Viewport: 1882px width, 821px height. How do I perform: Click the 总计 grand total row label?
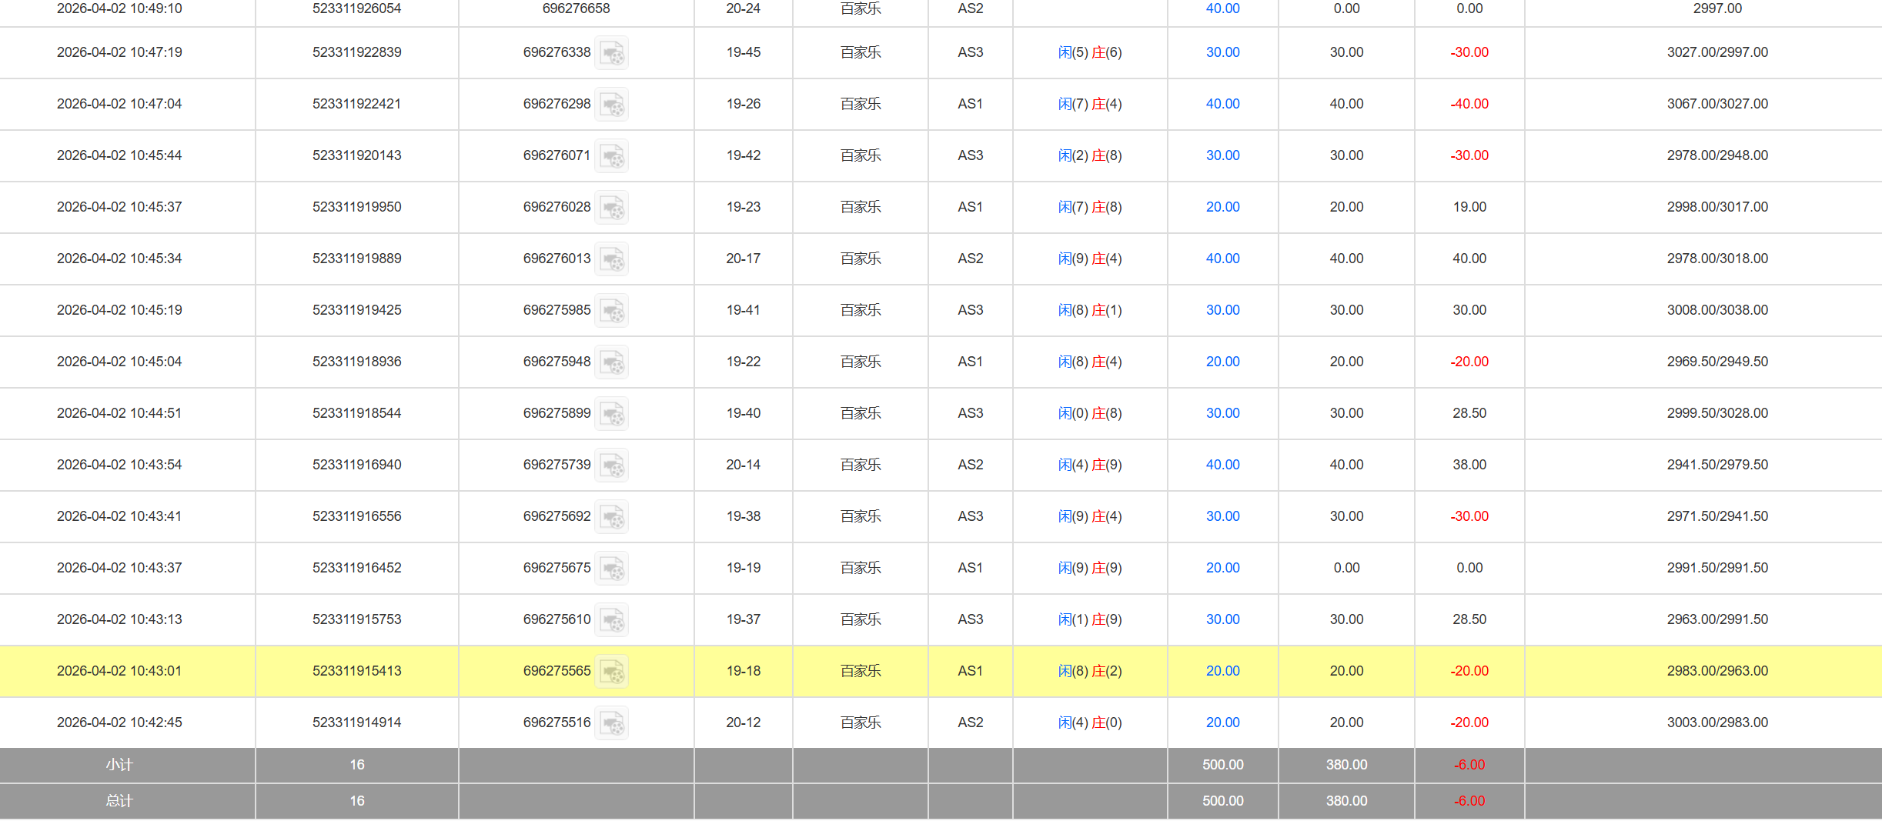[x=119, y=801]
